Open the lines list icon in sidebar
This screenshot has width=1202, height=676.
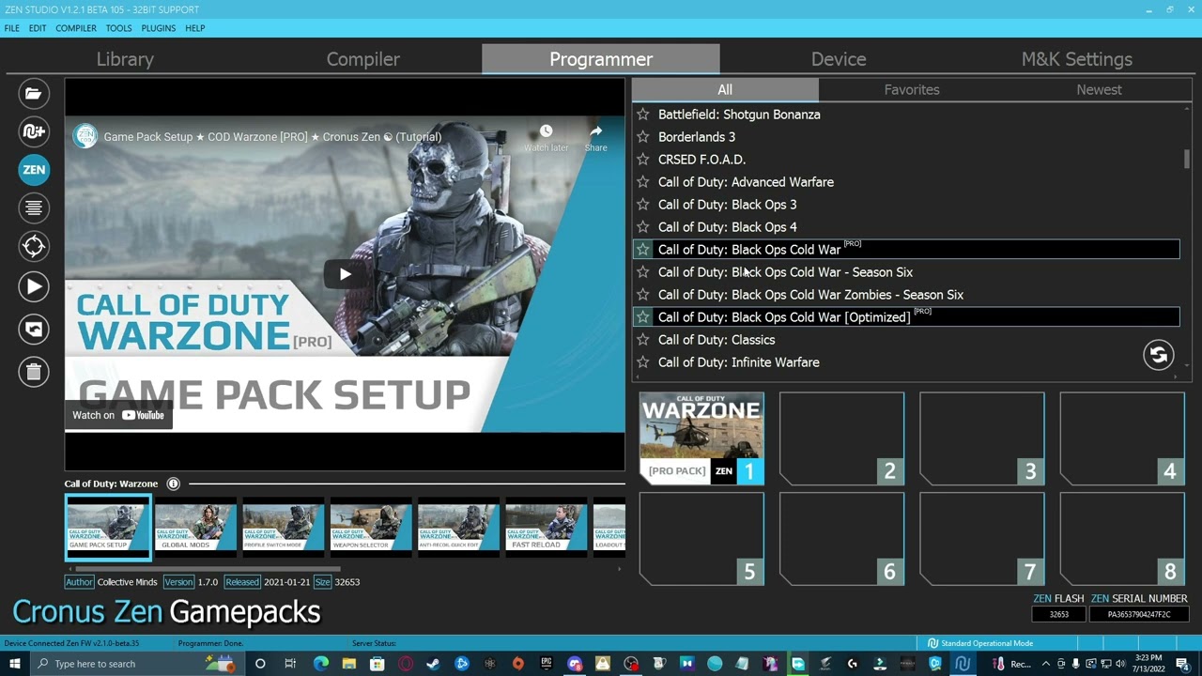point(33,207)
